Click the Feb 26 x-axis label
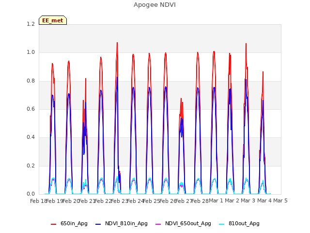Screen dimensions: 310x233 point(168,201)
